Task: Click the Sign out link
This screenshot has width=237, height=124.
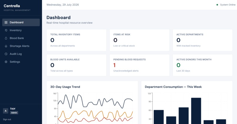Action: [7, 120]
